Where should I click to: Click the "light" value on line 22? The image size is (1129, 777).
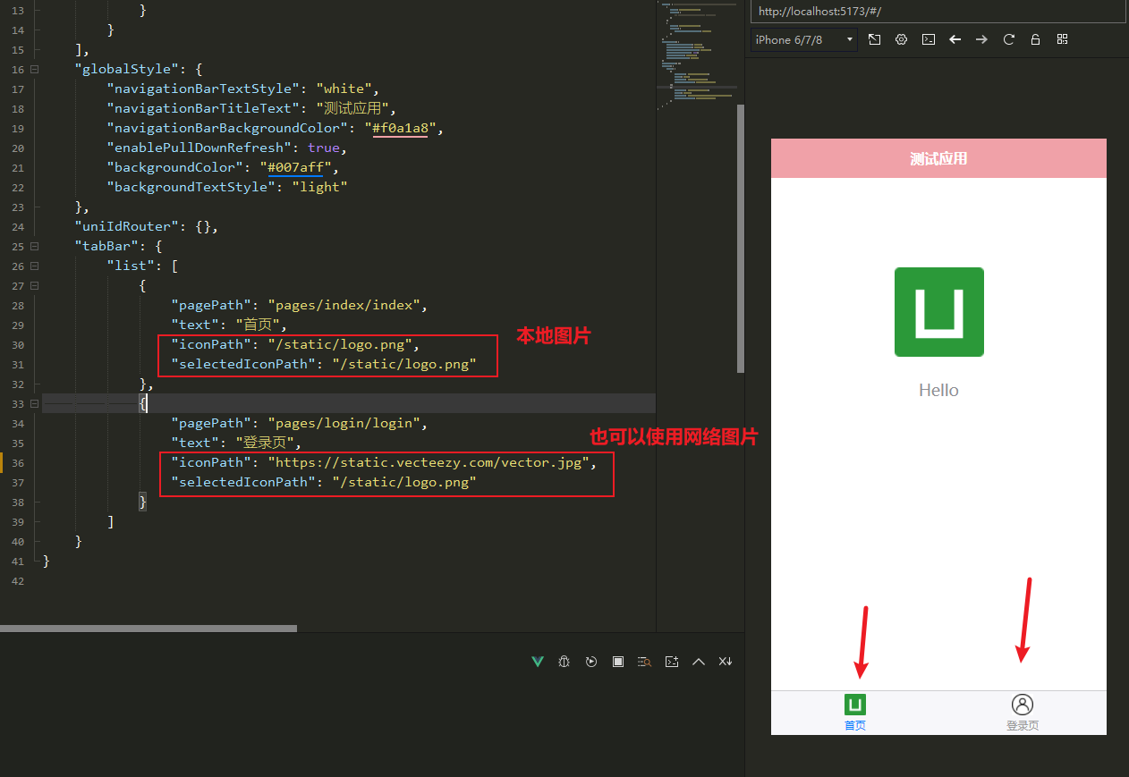click(319, 187)
